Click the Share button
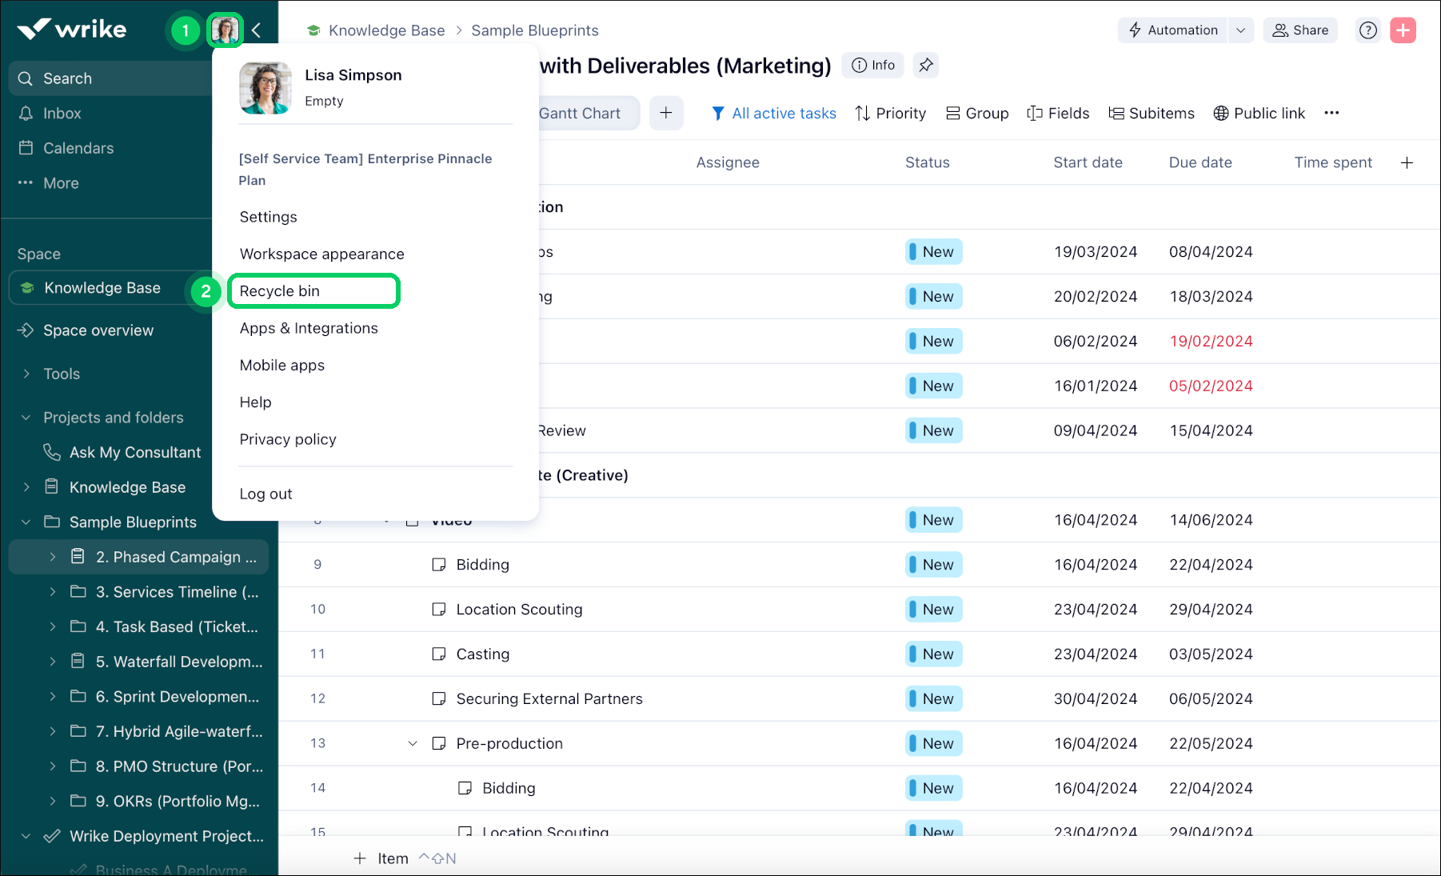This screenshot has height=876, width=1441. coord(1300,30)
